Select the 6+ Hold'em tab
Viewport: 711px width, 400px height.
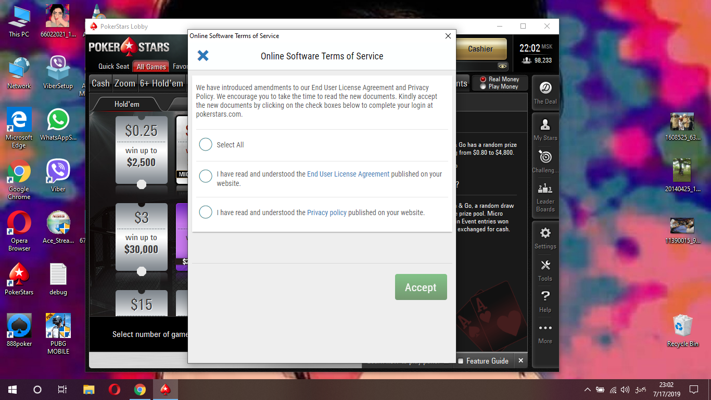pyautogui.click(x=161, y=83)
